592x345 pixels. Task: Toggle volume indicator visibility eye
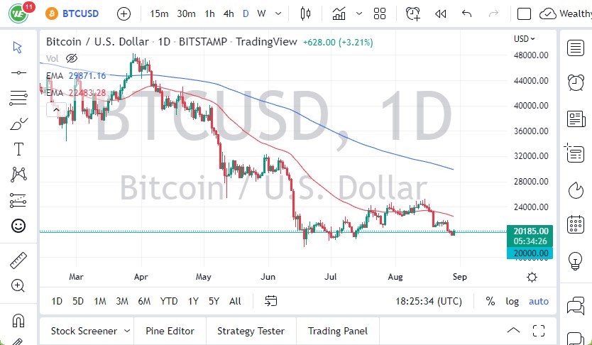[x=71, y=58]
